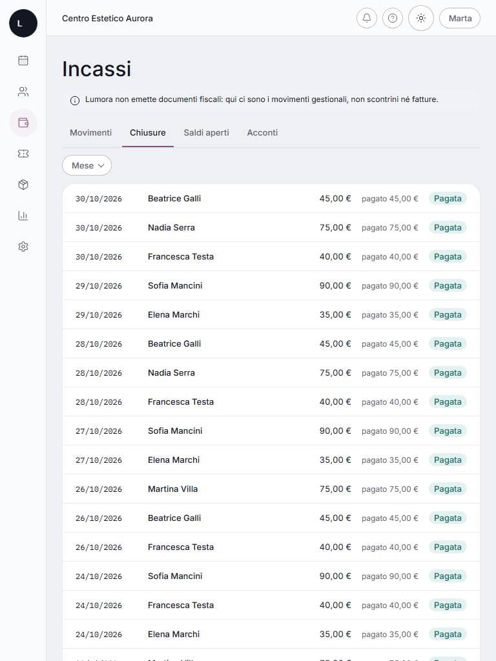Open Beatrice Galli row dated 28/10/2026
This screenshot has height=661, width=496.
[x=271, y=344]
